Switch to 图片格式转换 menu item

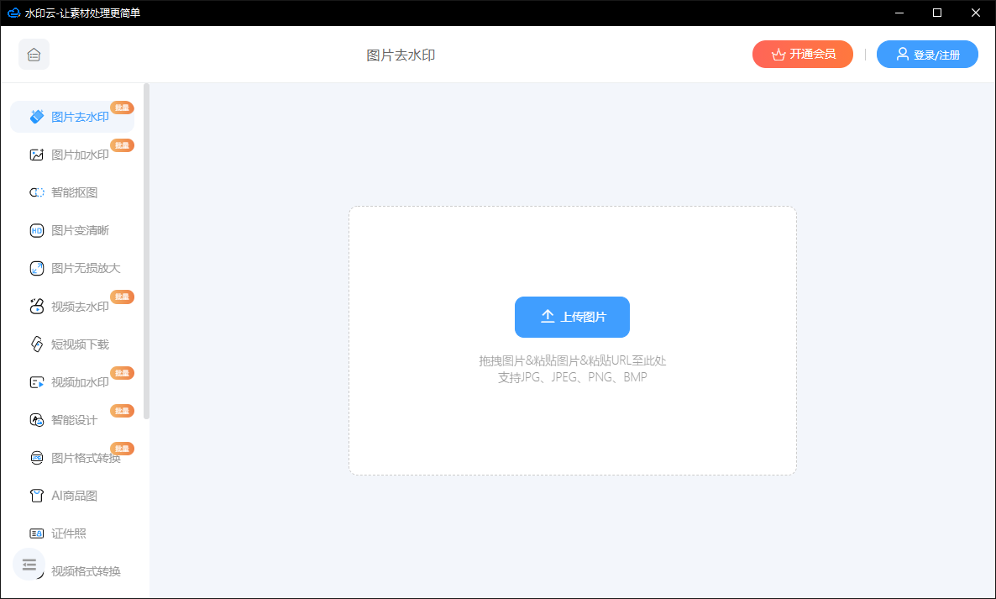(x=86, y=458)
